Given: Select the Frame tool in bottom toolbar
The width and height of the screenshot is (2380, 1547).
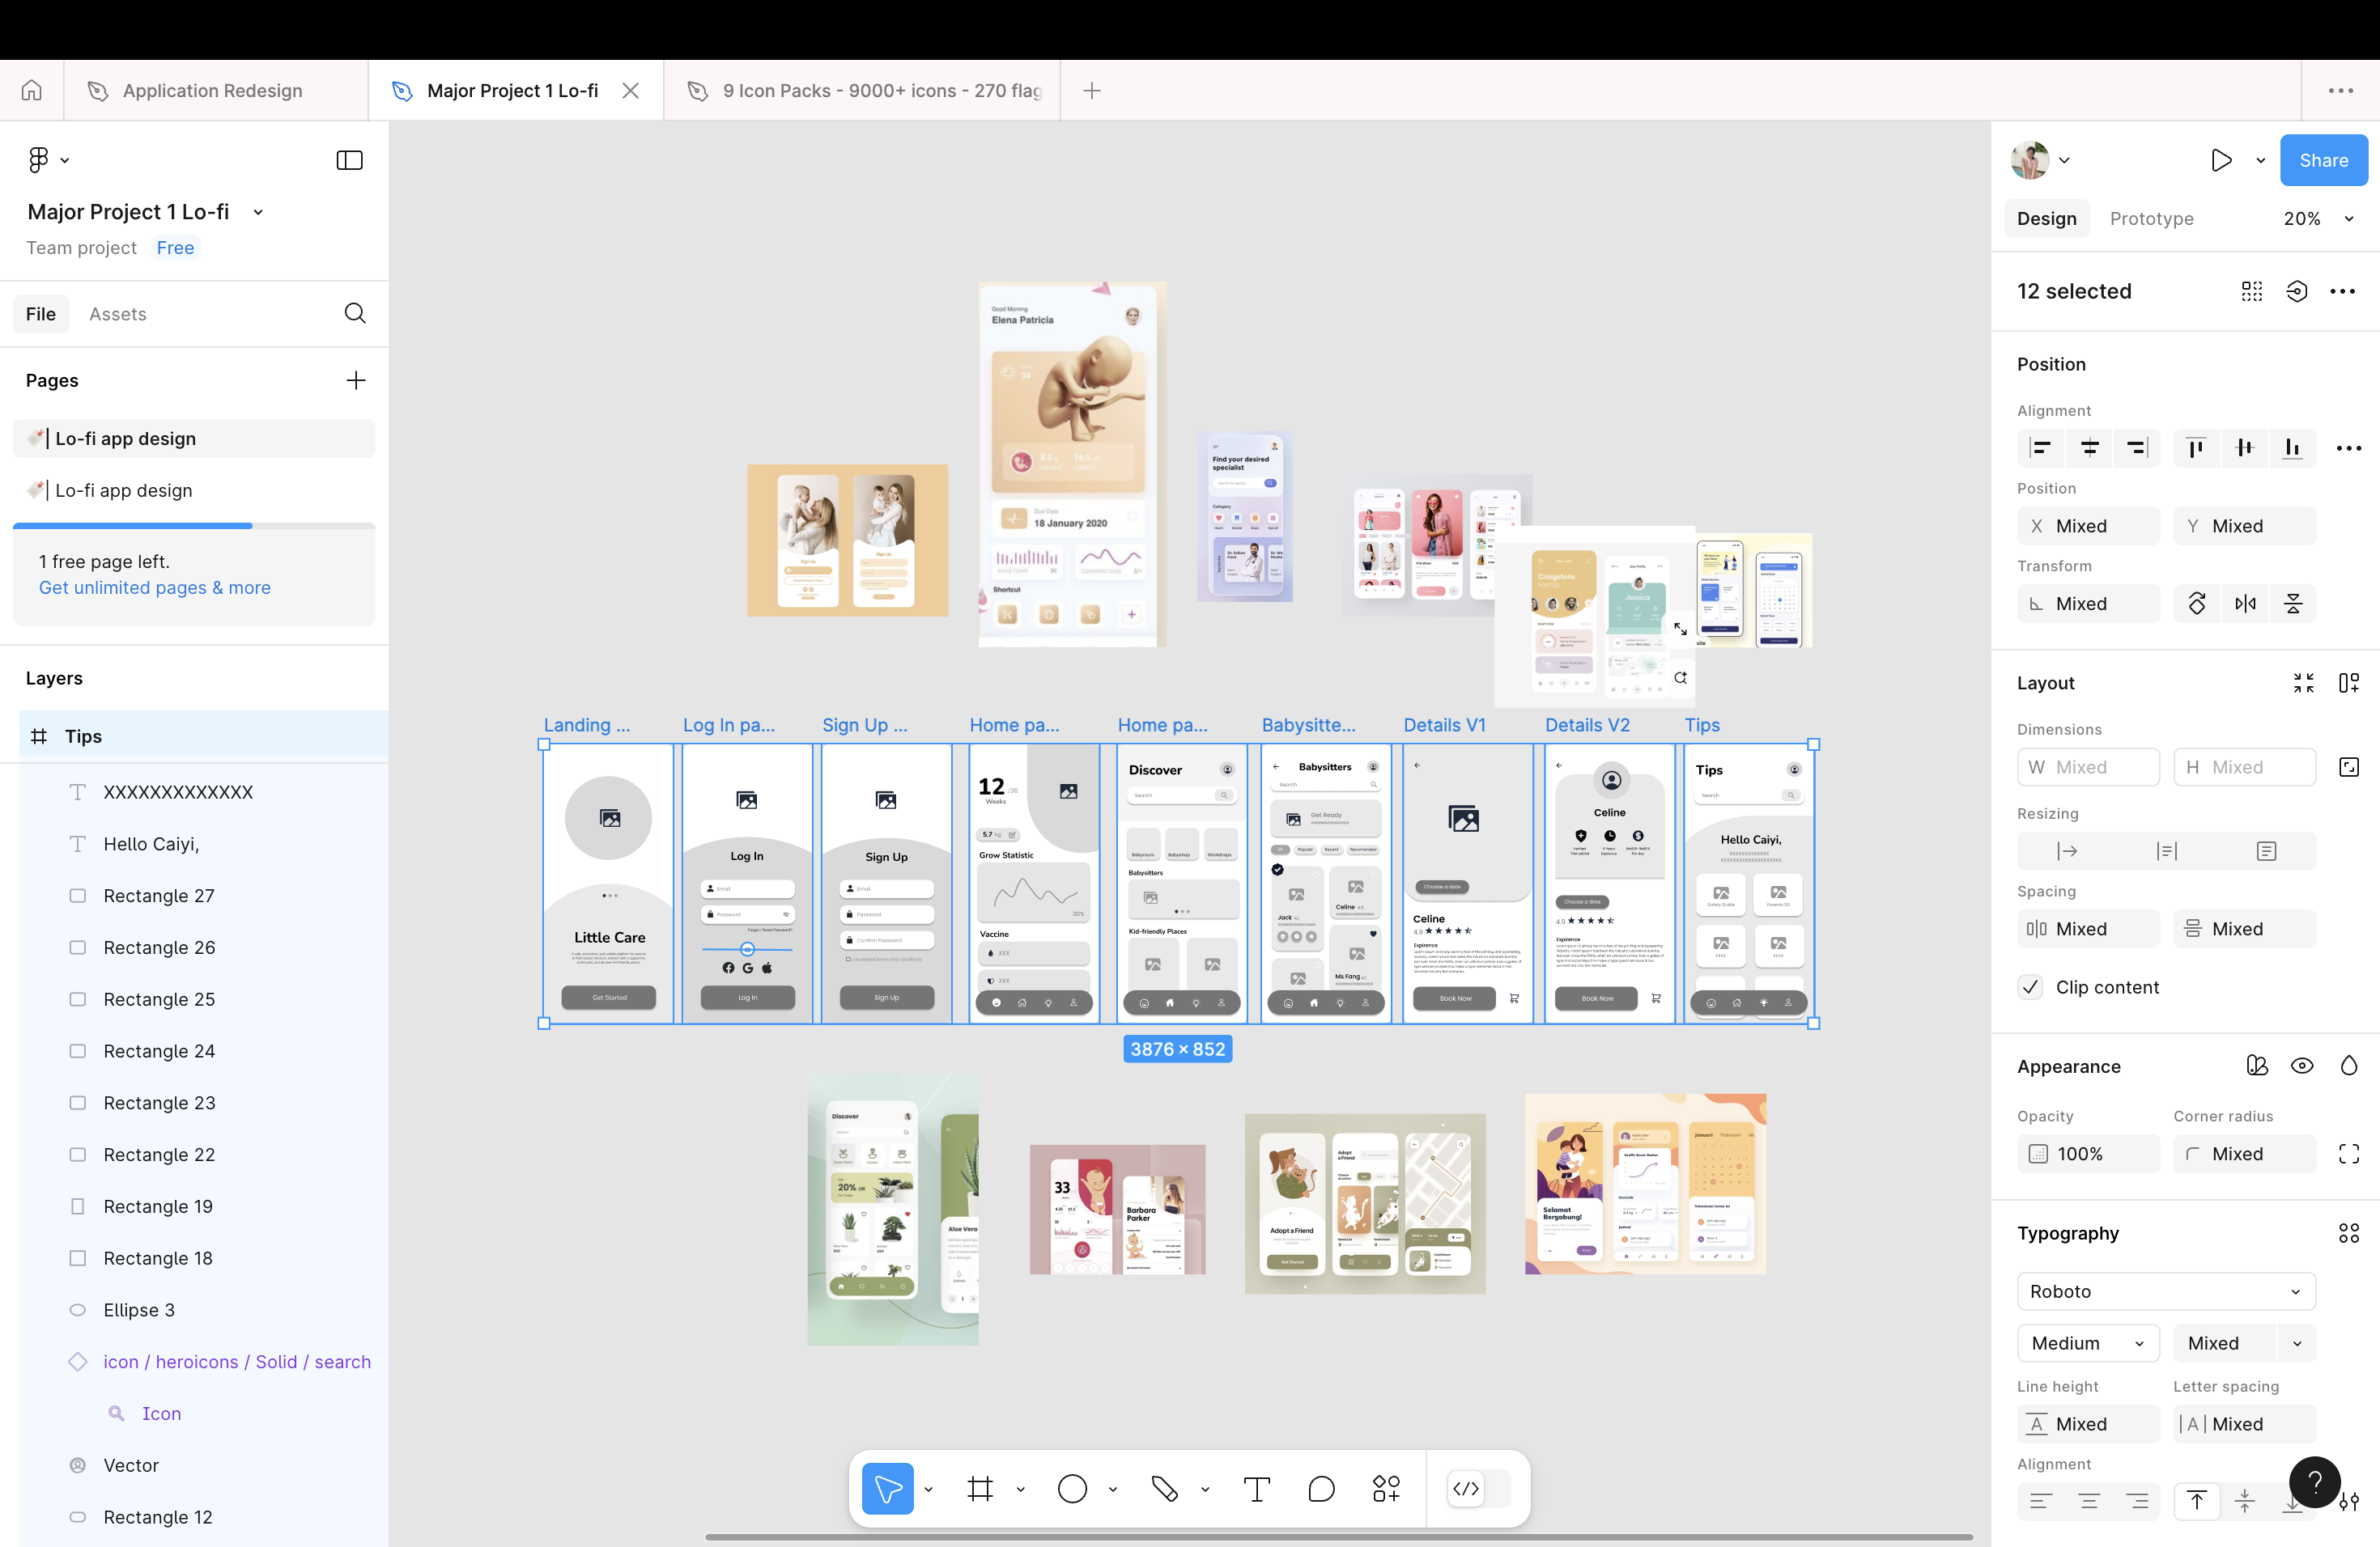Looking at the screenshot, I should click(980, 1489).
